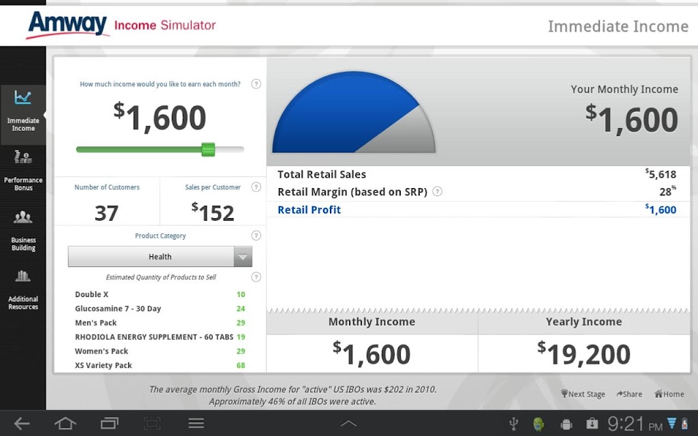The height and width of the screenshot is (436, 698).
Task: Click the Number of Customers value 37
Action: [106, 213]
